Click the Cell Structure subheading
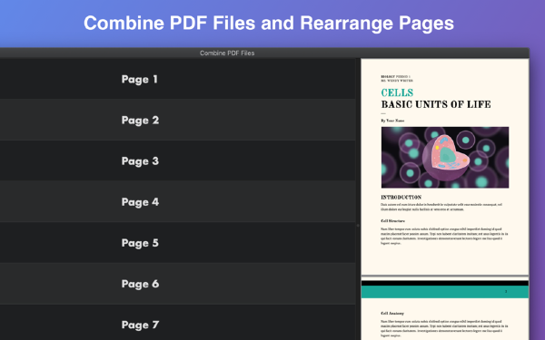Image resolution: width=545 pixels, height=340 pixels. [392, 220]
